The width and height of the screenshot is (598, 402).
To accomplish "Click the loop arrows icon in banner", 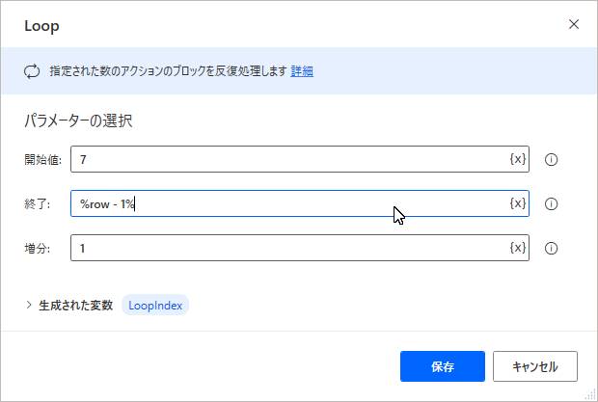I will point(32,71).
